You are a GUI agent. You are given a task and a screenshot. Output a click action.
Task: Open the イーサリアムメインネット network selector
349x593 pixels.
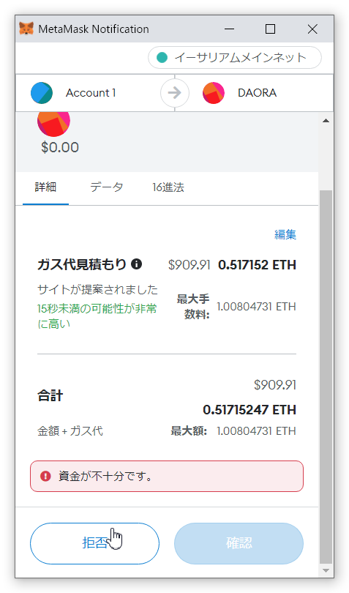point(234,58)
